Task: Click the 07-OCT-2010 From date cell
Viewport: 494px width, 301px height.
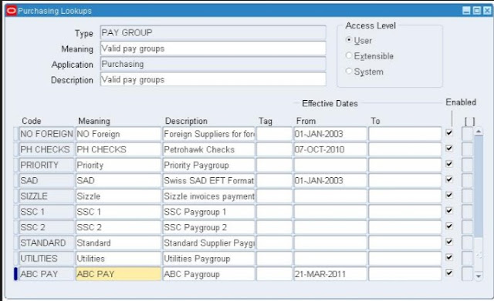Action: coord(330,149)
